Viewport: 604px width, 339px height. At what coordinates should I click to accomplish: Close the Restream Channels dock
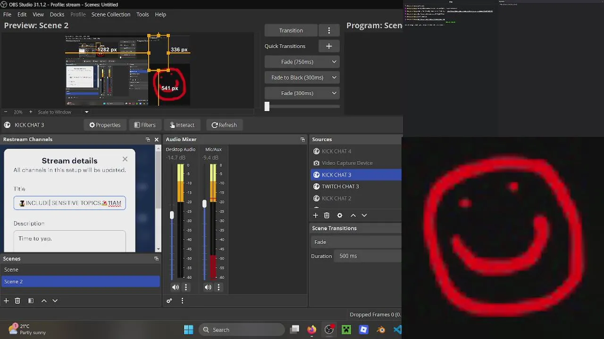[x=157, y=139]
